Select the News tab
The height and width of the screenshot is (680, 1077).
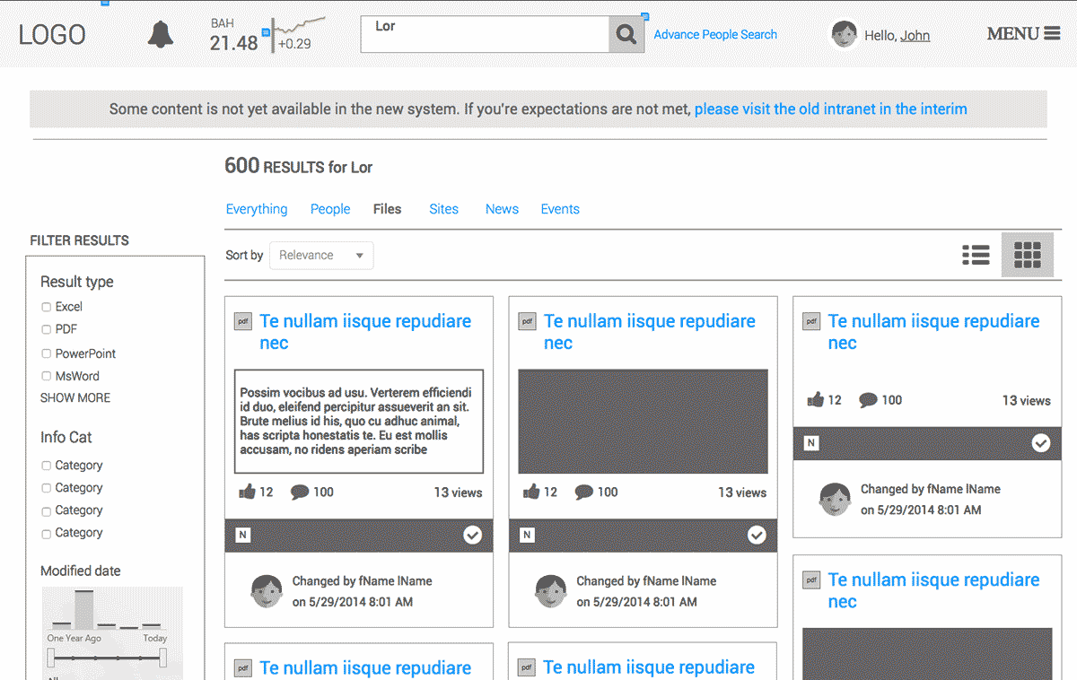[x=502, y=209]
